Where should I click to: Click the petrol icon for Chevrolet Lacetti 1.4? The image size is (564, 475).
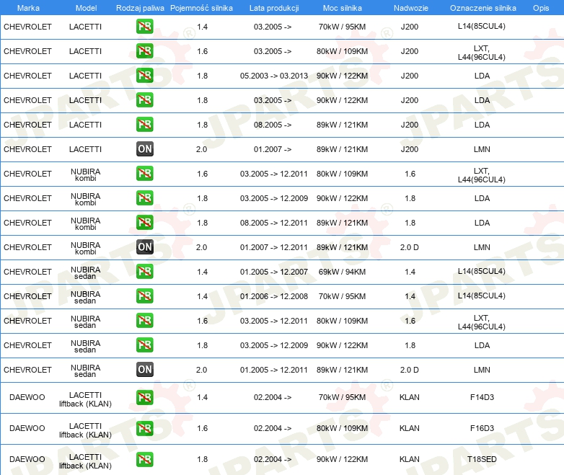click(144, 27)
